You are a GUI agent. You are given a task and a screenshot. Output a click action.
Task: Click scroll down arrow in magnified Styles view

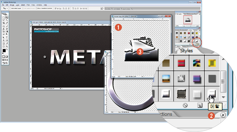point(224,97)
